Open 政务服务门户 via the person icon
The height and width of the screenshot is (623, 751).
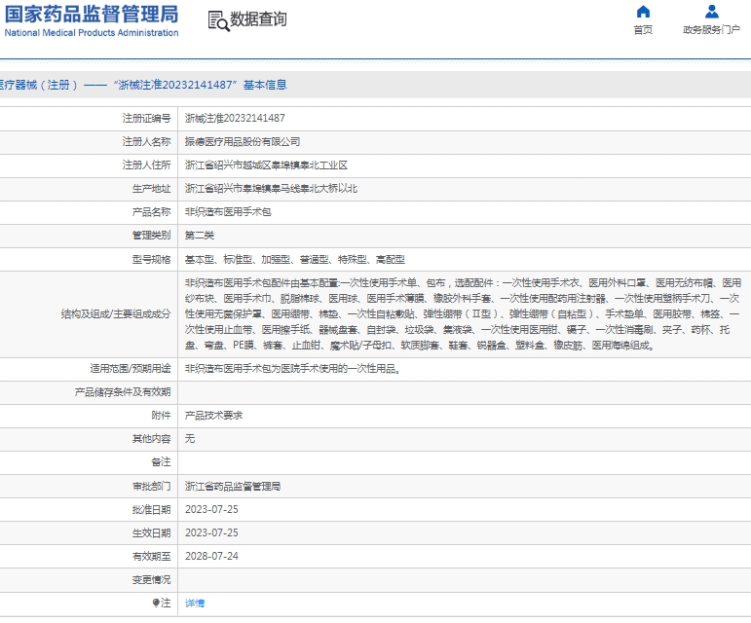pos(712,12)
